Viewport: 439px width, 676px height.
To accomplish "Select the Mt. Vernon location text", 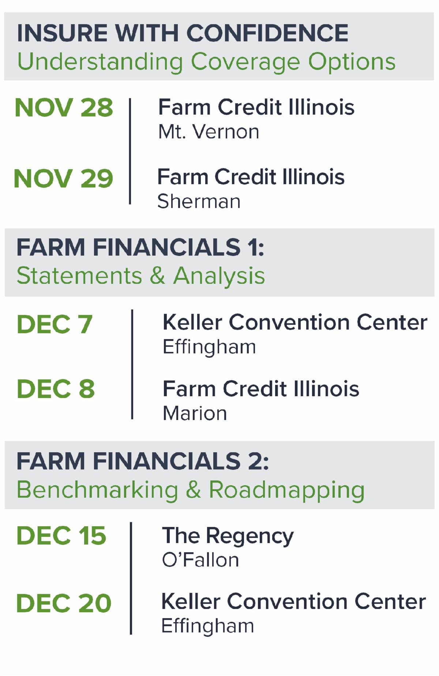I will coord(209,131).
